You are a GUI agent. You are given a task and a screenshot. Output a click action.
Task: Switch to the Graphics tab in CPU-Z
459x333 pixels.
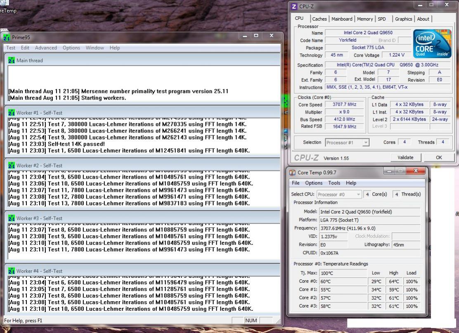coord(403,19)
